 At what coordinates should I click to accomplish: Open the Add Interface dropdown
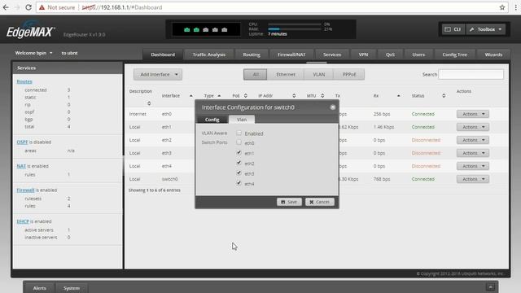[x=158, y=74]
